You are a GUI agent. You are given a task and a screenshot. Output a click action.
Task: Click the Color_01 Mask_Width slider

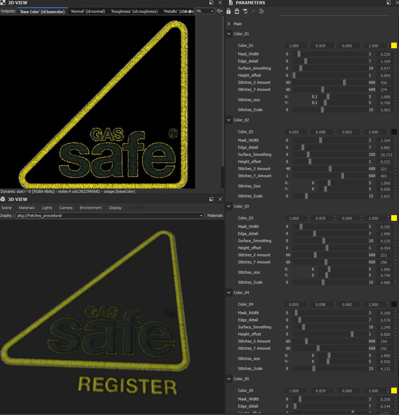tap(329, 54)
